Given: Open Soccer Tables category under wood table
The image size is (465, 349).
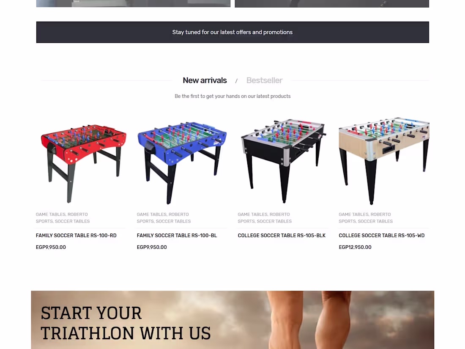Looking at the screenshot, I should click(375, 221).
